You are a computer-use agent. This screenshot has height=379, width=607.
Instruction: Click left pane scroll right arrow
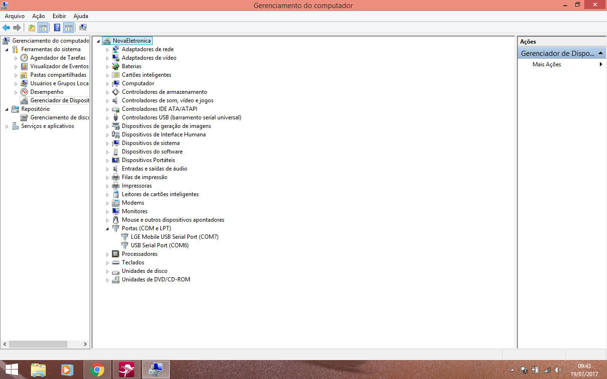85,344
